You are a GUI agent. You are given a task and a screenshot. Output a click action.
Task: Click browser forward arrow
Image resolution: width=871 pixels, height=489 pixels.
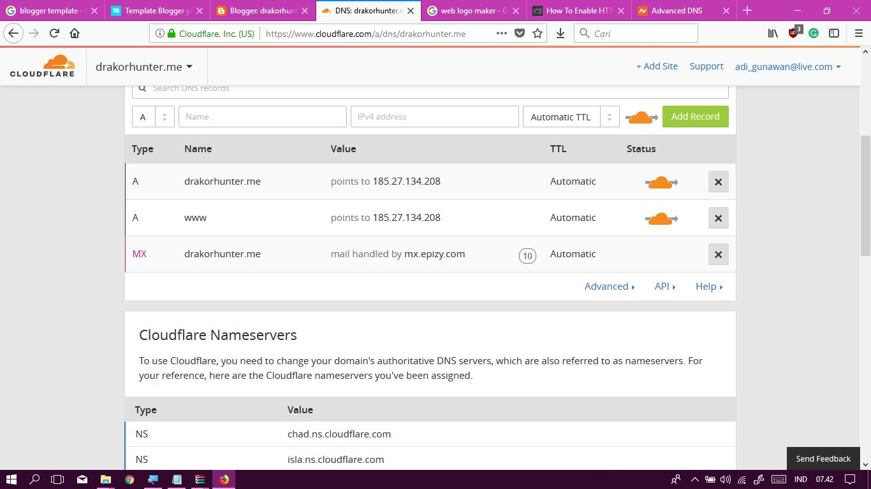click(x=34, y=33)
